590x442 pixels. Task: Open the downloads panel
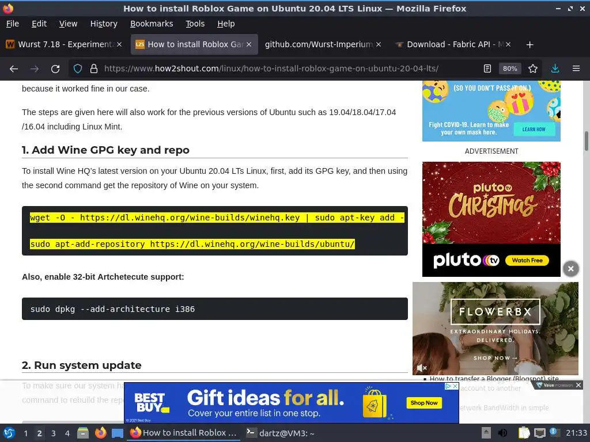click(555, 69)
